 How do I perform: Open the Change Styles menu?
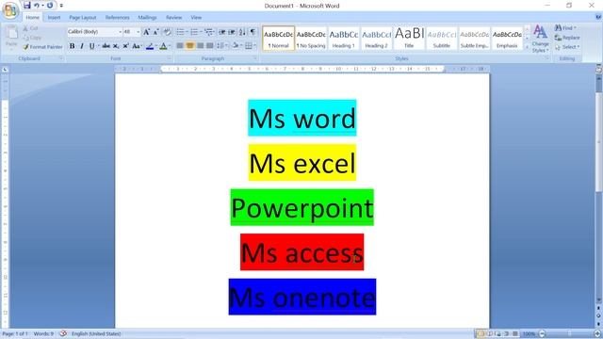pyautogui.click(x=540, y=39)
